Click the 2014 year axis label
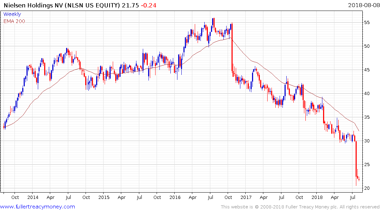380x212 pixels. click(33, 197)
